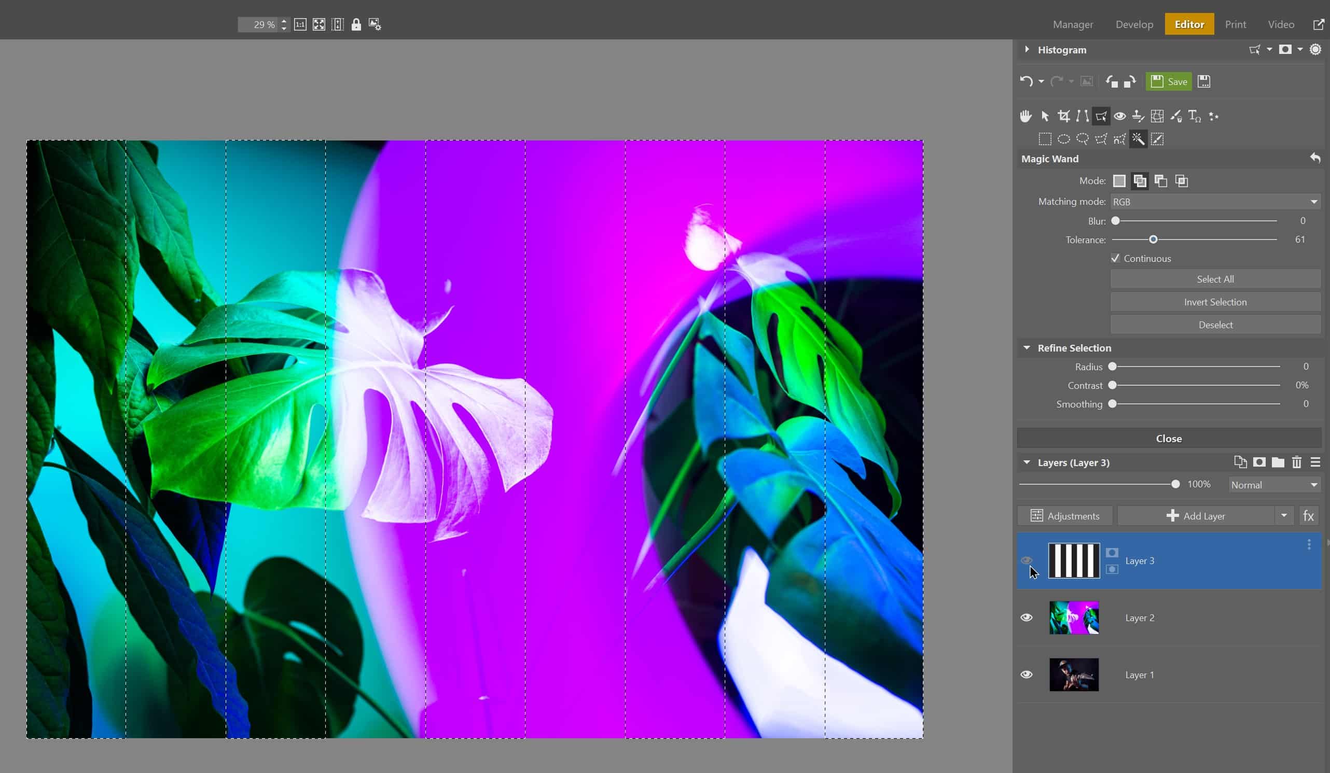This screenshot has height=773, width=1330.
Task: Choose the Lasso selection tool
Action: tap(1083, 139)
